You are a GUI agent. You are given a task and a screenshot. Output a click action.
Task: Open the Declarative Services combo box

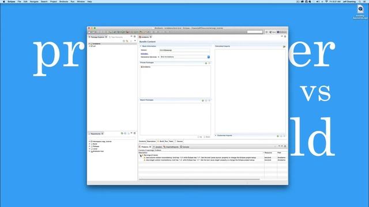pos(186,57)
